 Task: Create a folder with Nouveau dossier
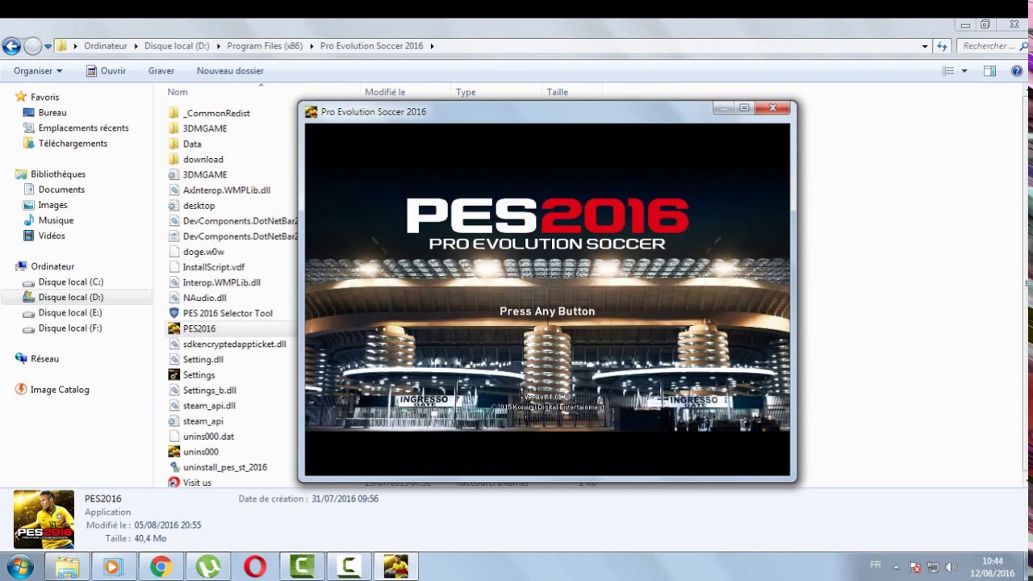point(230,71)
